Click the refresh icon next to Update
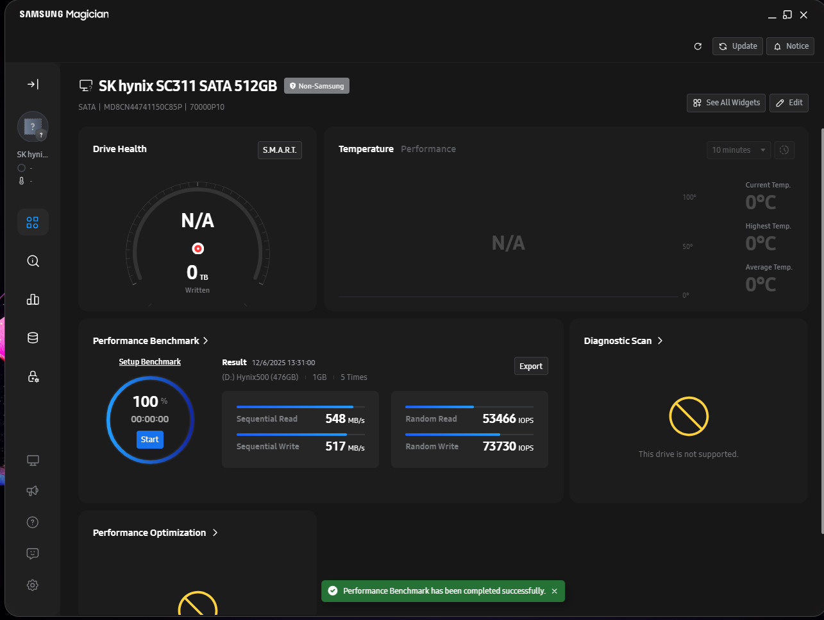Viewport: 824px width, 620px height. point(698,46)
